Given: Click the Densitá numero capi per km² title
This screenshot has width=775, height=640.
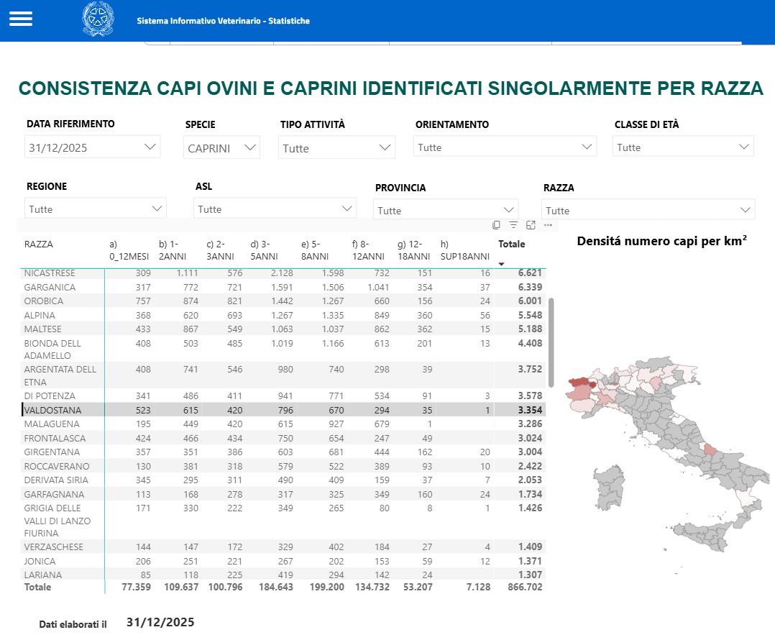Looking at the screenshot, I should (x=662, y=241).
